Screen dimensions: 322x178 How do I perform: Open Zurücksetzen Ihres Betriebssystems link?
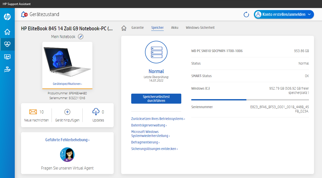pos(158,119)
